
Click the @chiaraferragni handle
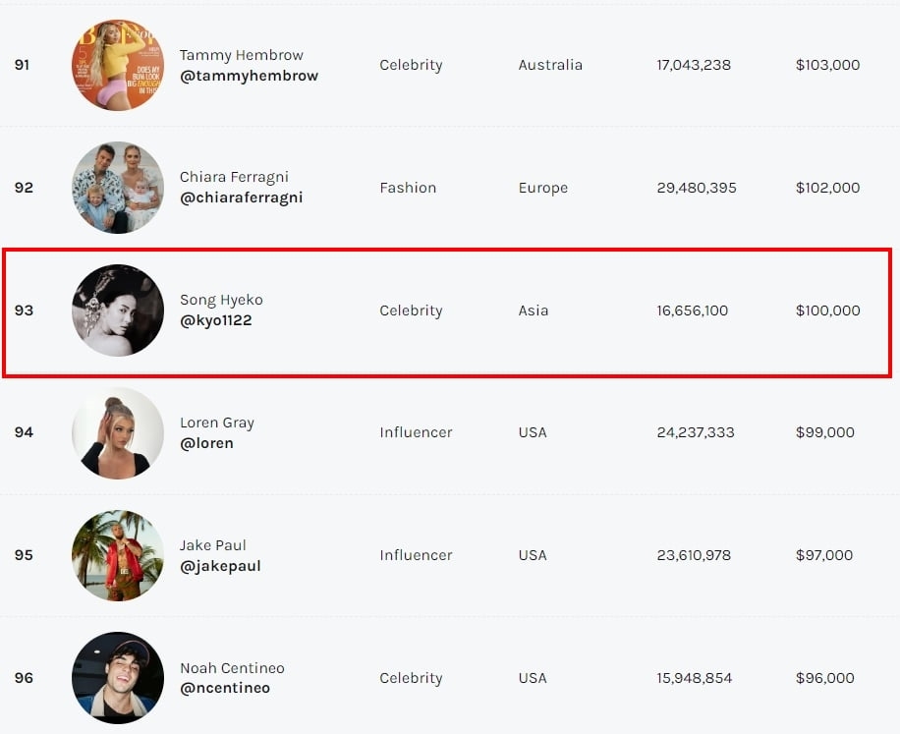click(x=241, y=198)
